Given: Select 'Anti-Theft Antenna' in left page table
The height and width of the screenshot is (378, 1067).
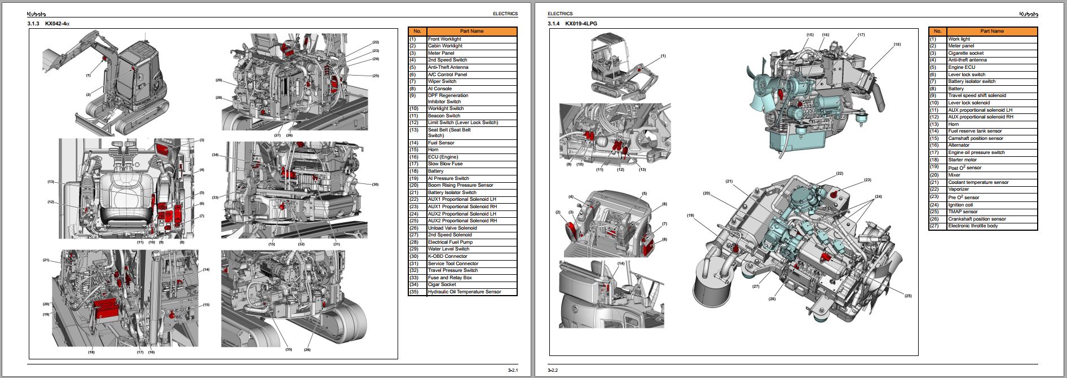Looking at the screenshot, I should click(448, 67).
